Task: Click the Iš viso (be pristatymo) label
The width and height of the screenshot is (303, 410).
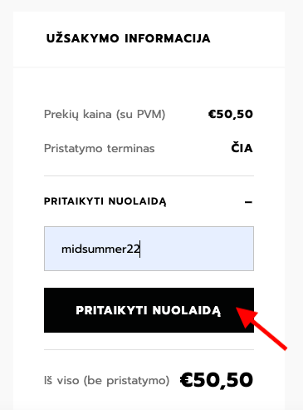Action: 106,380
